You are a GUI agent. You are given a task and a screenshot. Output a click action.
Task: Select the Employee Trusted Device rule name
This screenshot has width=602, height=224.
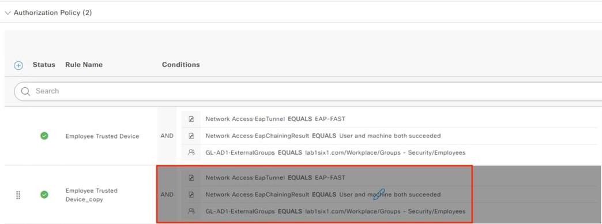[102, 136]
